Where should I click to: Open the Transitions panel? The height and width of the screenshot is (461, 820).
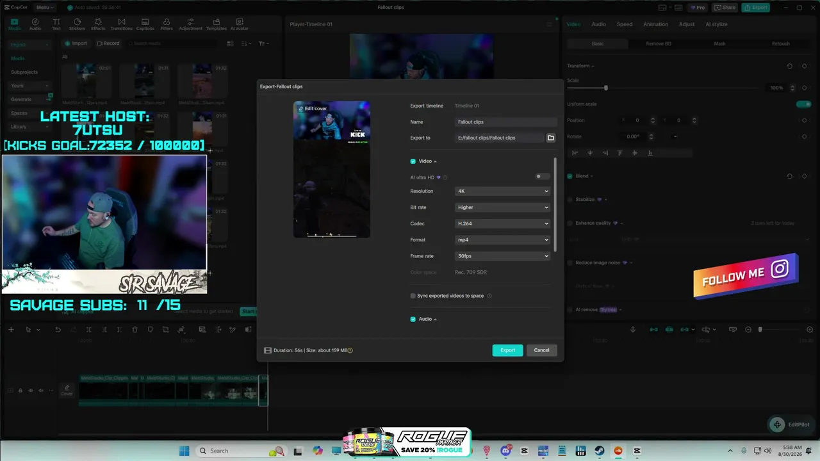tap(121, 24)
